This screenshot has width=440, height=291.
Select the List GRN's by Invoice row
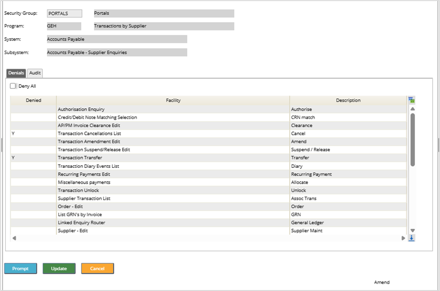[208, 215]
